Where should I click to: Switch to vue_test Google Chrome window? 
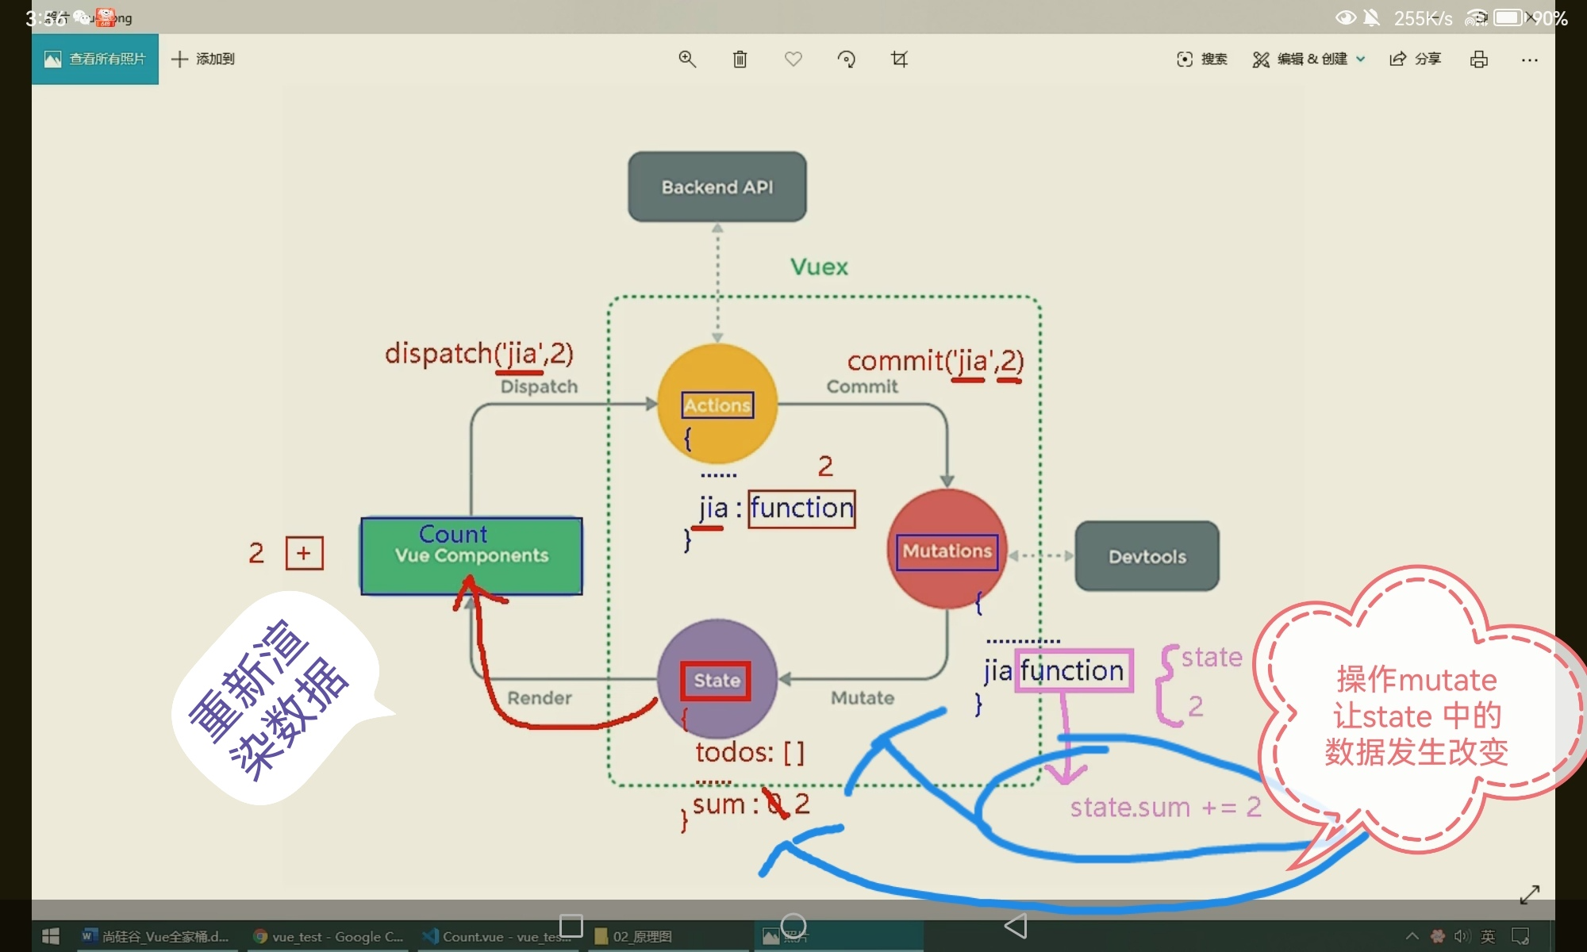coord(328,936)
